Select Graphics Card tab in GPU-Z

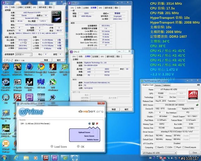click(148, 85)
